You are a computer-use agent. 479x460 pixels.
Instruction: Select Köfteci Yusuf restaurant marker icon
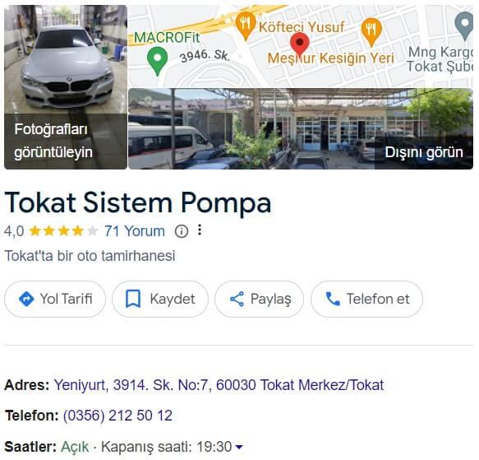point(246,26)
